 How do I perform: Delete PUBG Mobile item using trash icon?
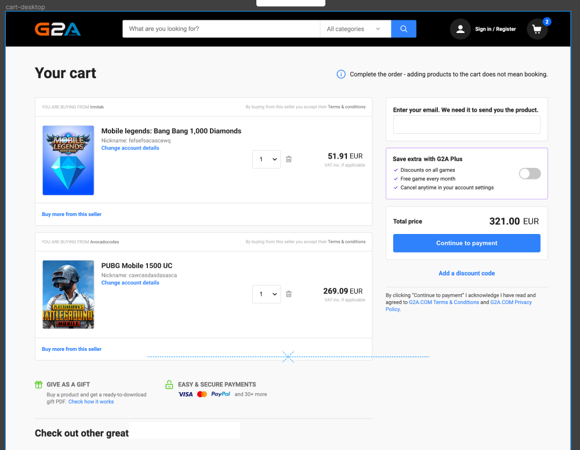pyautogui.click(x=288, y=294)
